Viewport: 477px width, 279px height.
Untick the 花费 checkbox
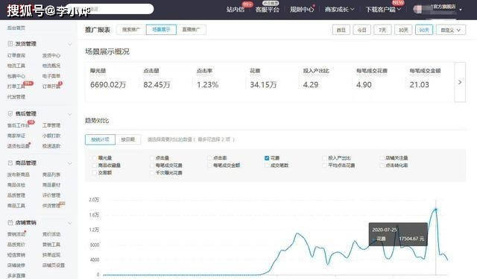click(x=267, y=158)
